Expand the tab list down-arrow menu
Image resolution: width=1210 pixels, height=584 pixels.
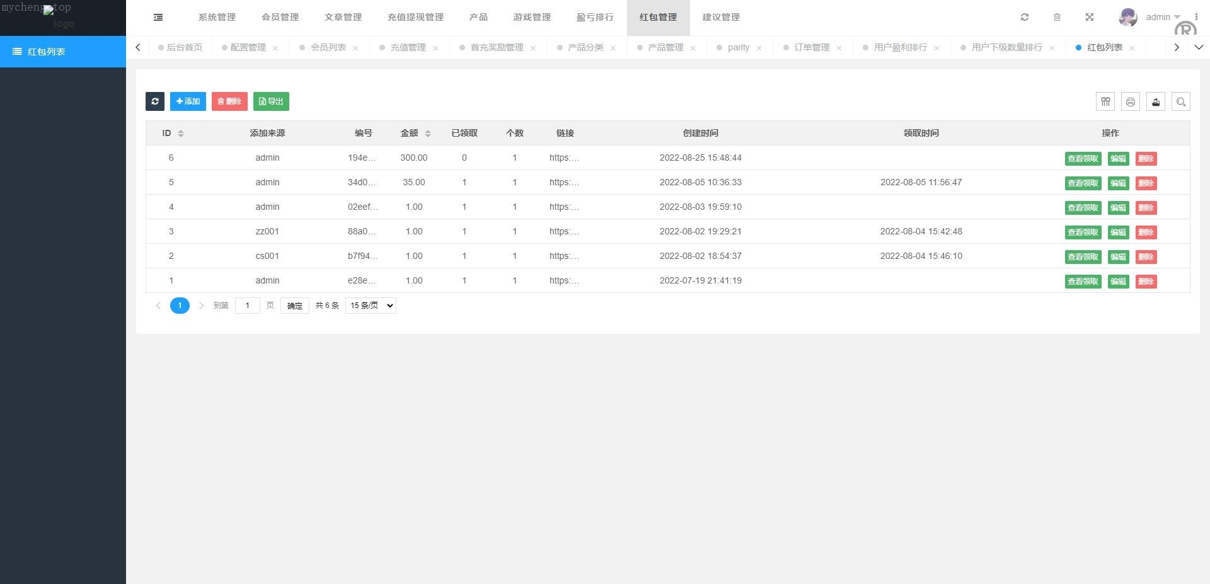click(1199, 47)
